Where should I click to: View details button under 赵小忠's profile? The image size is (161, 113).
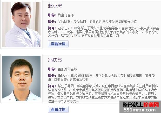(58, 44)
